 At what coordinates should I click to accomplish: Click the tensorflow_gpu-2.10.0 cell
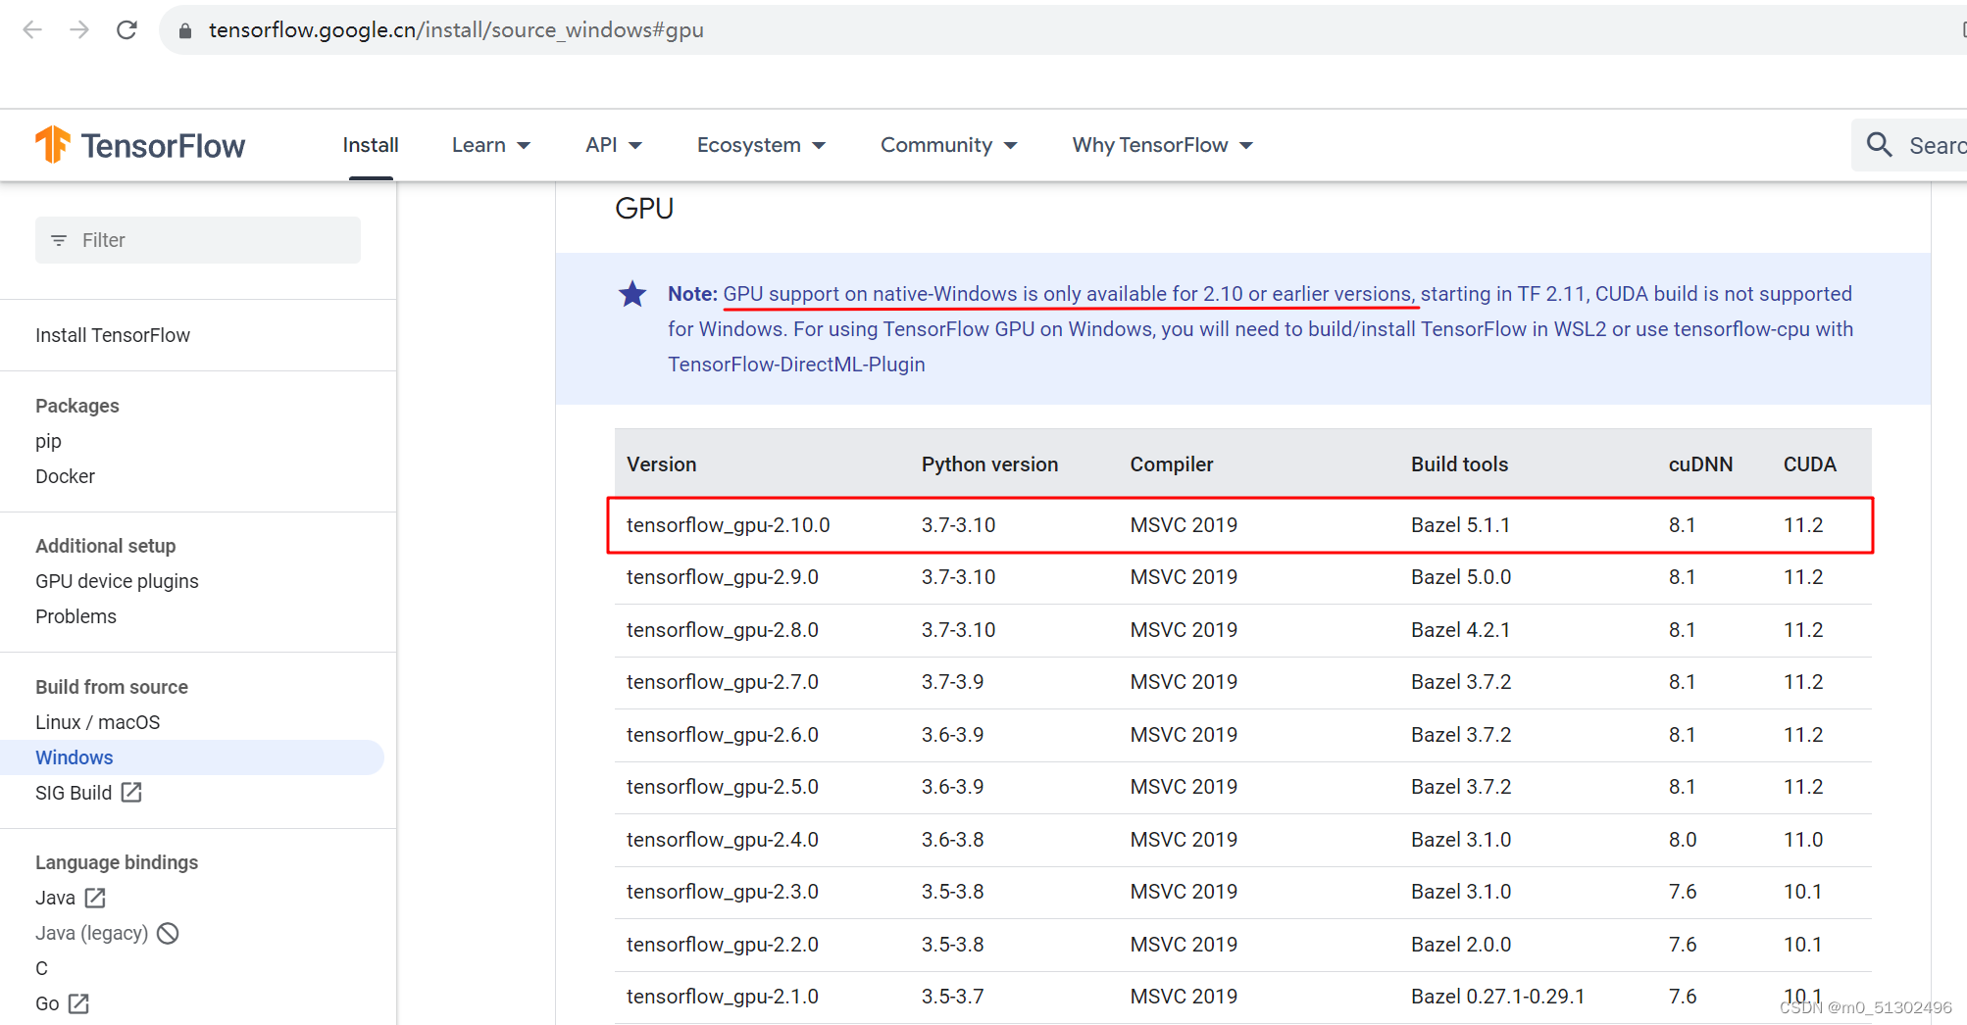[729, 525]
